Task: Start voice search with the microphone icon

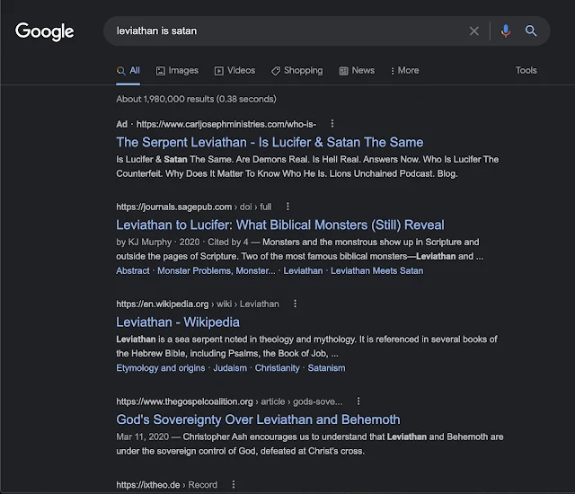Action: point(505,31)
